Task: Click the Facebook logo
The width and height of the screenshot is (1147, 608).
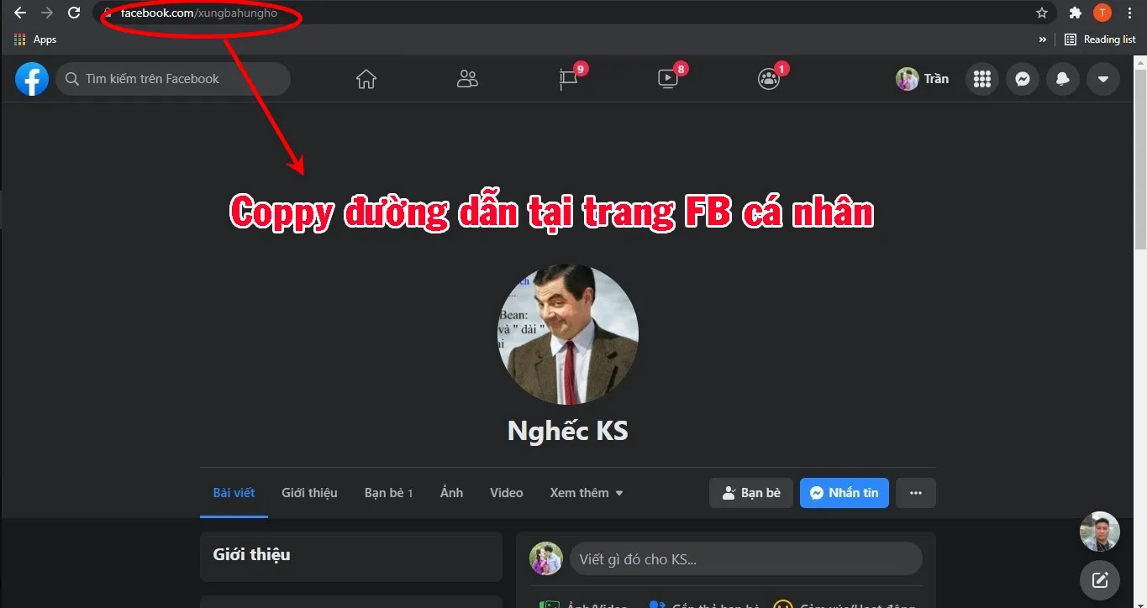Action: click(32, 79)
